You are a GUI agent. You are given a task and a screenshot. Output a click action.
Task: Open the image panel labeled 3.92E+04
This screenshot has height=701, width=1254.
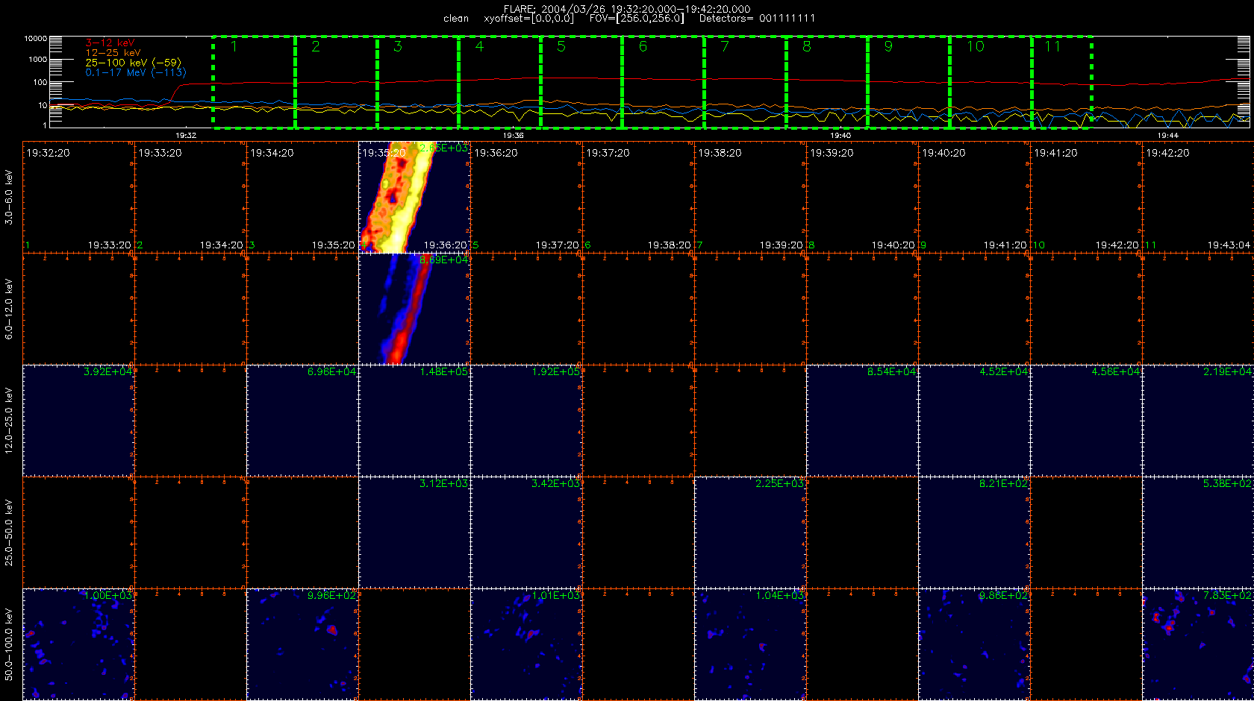[x=78, y=421]
